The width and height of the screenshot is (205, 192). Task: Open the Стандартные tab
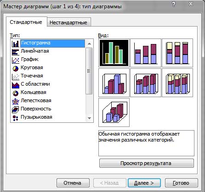[26, 22]
